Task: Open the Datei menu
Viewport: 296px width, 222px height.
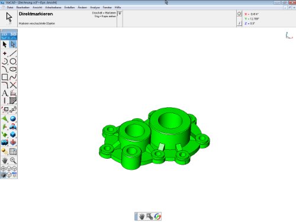Action: tap(10, 7)
